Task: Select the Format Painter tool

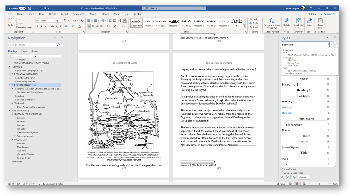Action: point(23,28)
